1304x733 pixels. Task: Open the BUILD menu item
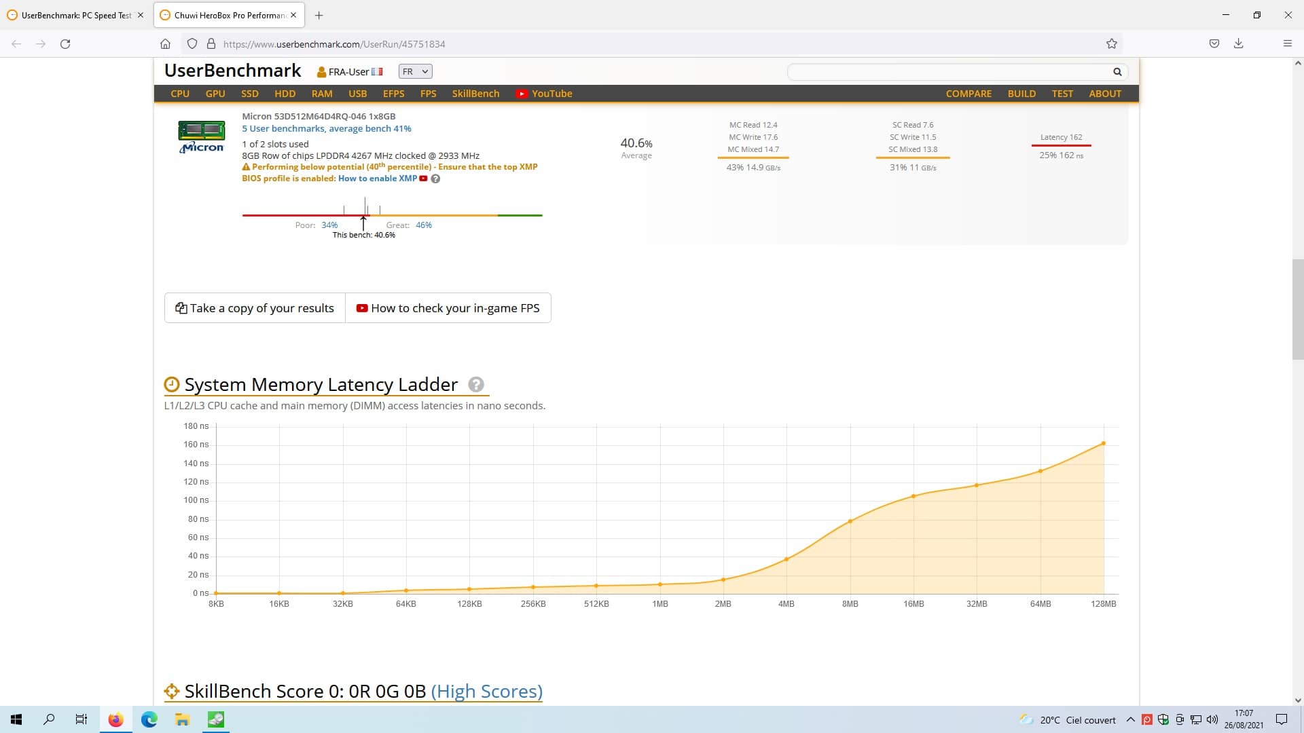[1021, 94]
